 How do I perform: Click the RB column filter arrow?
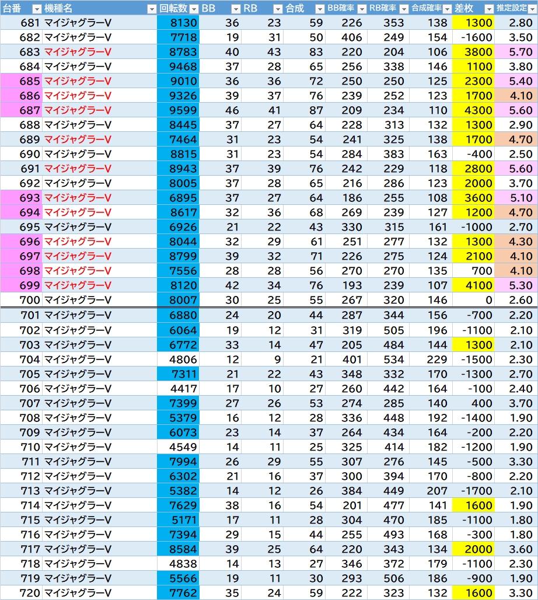click(278, 9)
